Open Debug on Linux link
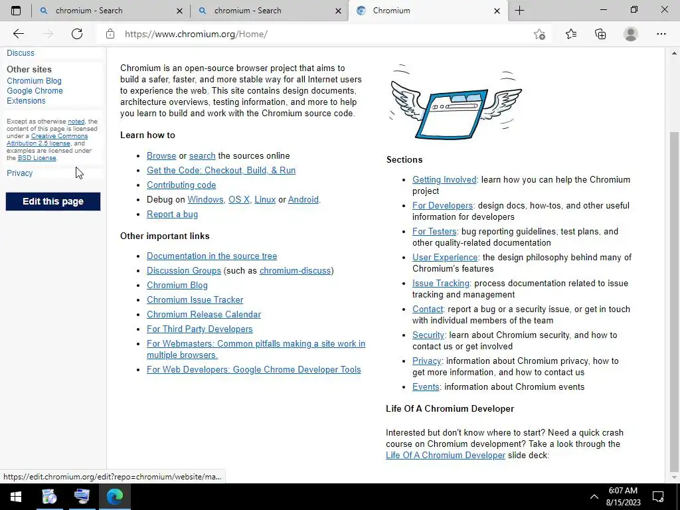This screenshot has width=680, height=510. click(265, 199)
